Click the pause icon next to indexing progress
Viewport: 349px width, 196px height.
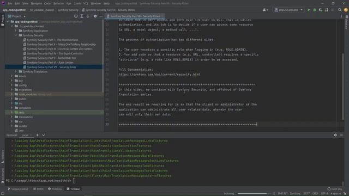pos(274,194)
